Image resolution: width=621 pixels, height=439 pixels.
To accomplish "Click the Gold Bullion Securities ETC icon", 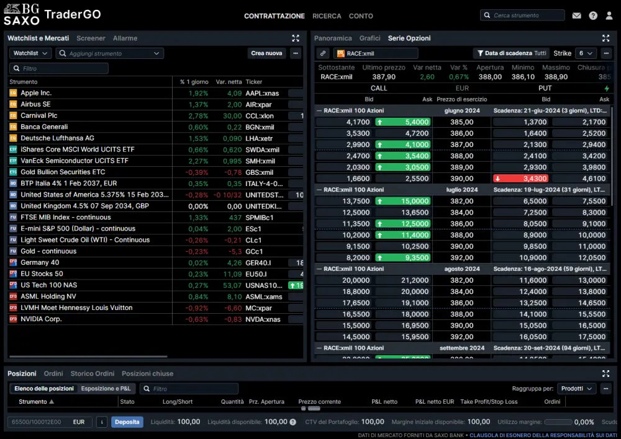I will [x=13, y=172].
